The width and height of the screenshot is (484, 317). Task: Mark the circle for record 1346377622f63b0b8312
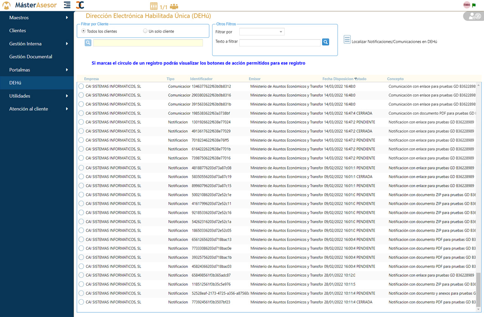click(x=81, y=86)
